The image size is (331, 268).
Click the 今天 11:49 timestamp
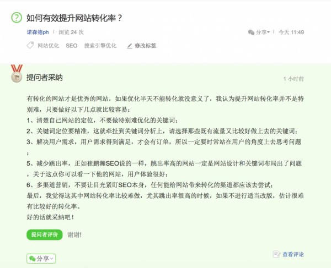pos(291,32)
